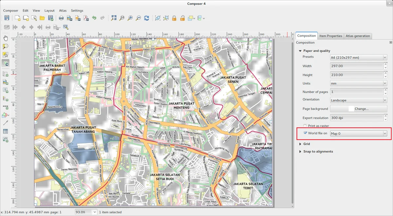Select the Add new label tool
Image resolution: width=393 pixels, height=216 pixels.
(6, 90)
